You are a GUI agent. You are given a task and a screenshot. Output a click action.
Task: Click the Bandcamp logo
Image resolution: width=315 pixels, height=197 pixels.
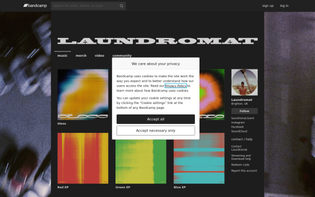35,6
